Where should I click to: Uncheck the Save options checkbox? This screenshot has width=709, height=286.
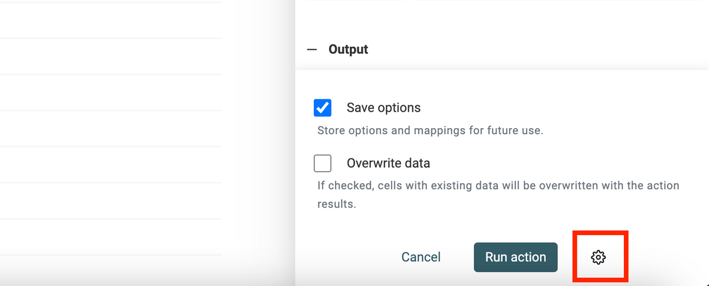point(323,108)
